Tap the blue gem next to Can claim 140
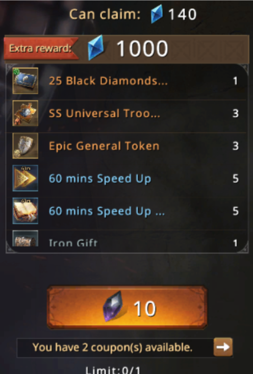This screenshot has height=374, width=253. tap(157, 14)
